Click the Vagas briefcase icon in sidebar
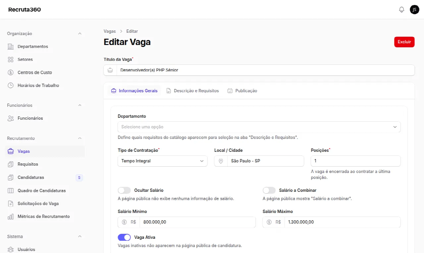The width and height of the screenshot is (424, 253). pyautogui.click(x=11, y=151)
